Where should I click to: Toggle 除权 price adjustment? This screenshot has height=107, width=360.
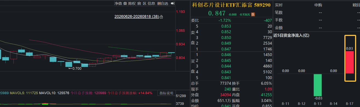coord(132,3)
